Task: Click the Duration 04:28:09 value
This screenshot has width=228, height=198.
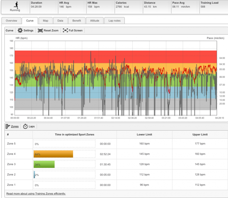Action: pyautogui.click(x=36, y=7)
